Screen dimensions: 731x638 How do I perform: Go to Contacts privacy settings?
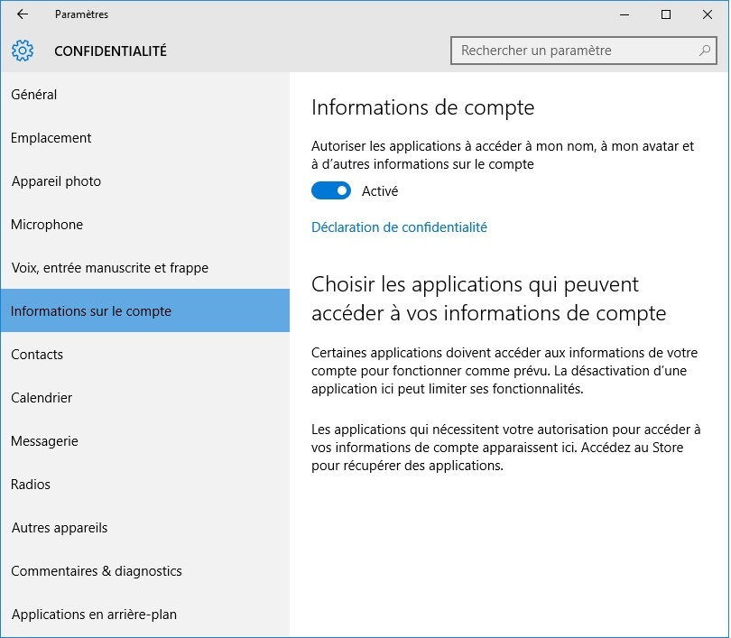pyautogui.click(x=145, y=354)
